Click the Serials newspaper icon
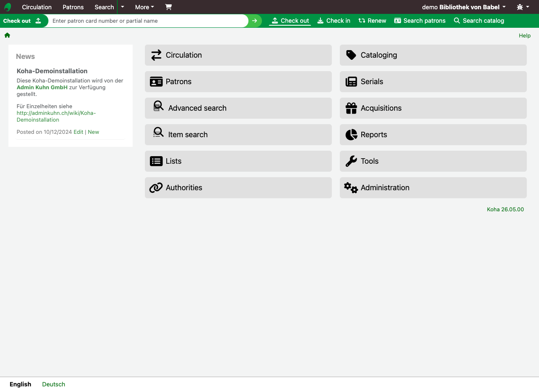Viewport: 539px width, 391px height. click(x=351, y=82)
